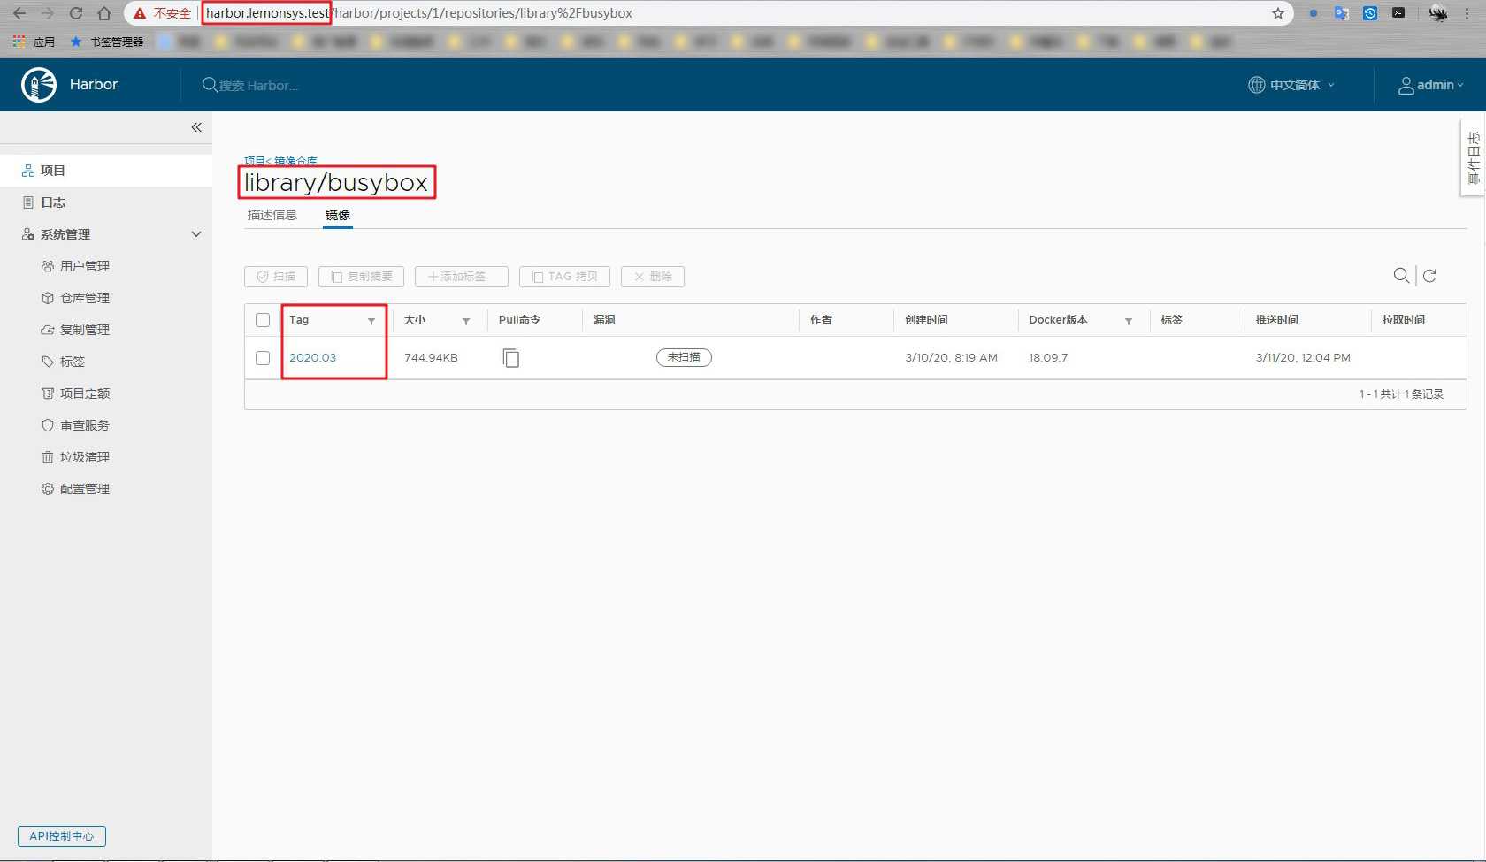Open the 2020.03 tag link
Screen dimensions: 1486x862
coord(313,358)
